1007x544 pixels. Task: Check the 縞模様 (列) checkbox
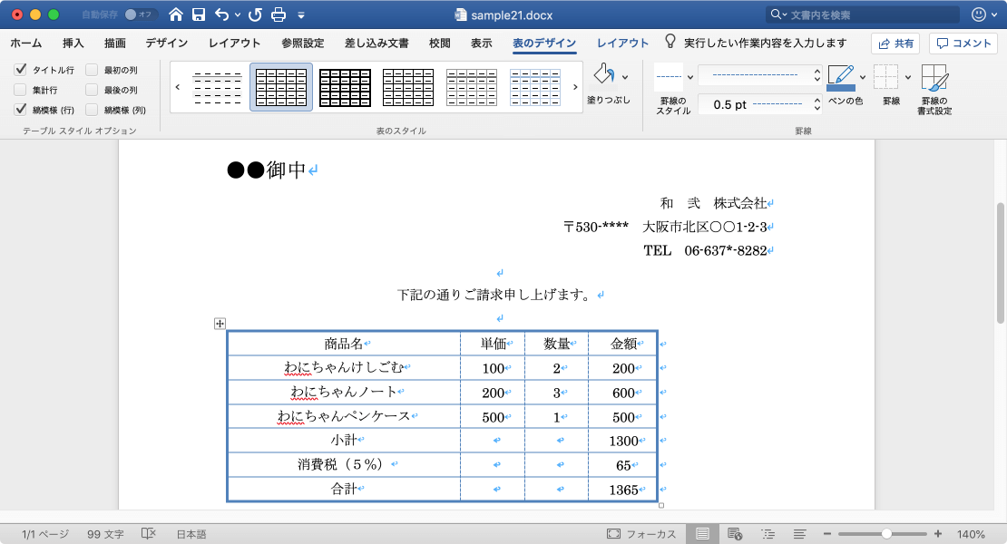(x=92, y=110)
